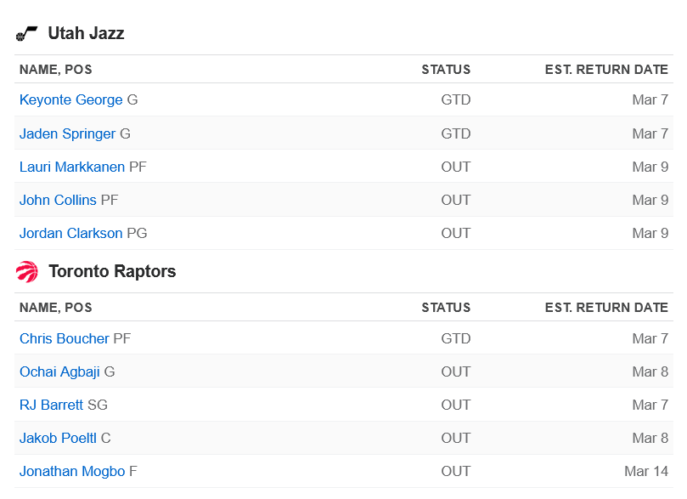
Task: Click the Utah Jazz team heading
Action: tap(86, 34)
